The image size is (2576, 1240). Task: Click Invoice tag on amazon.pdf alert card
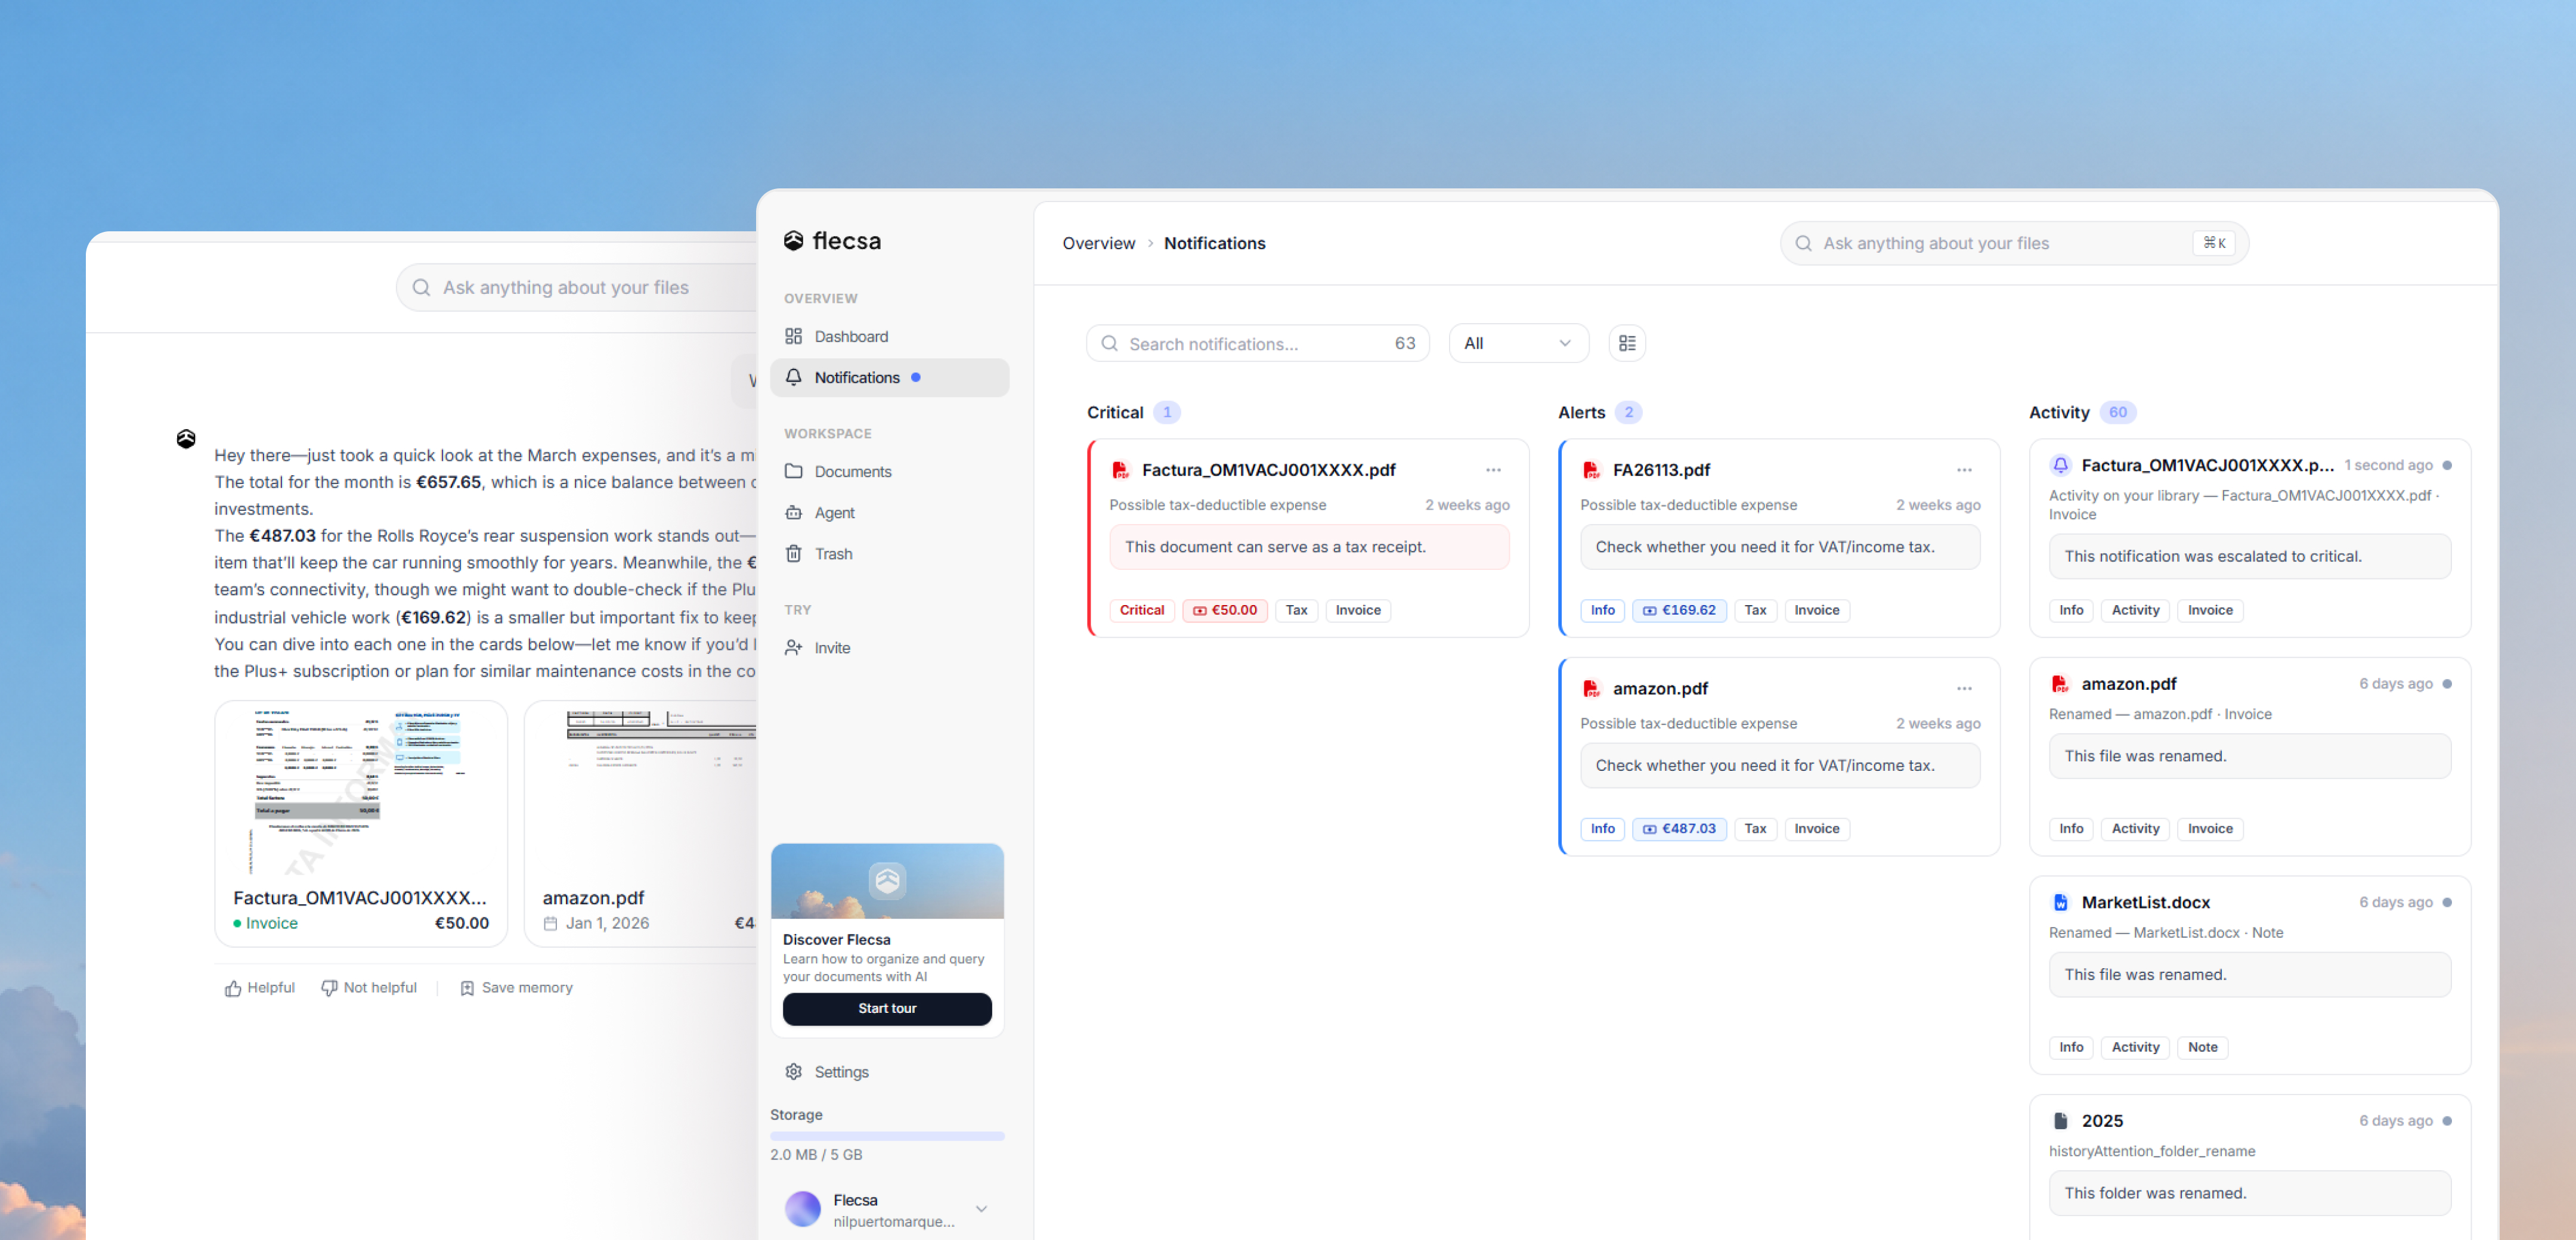tap(1816, 828)
